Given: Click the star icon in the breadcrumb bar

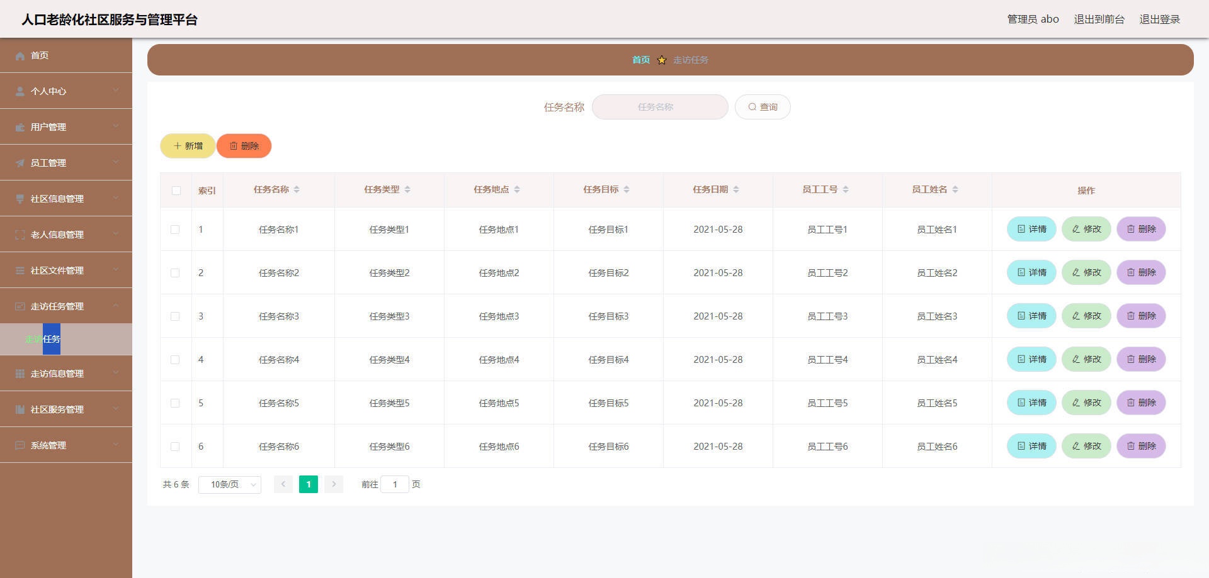Looking at the screenshot, I should coord(662,60).
